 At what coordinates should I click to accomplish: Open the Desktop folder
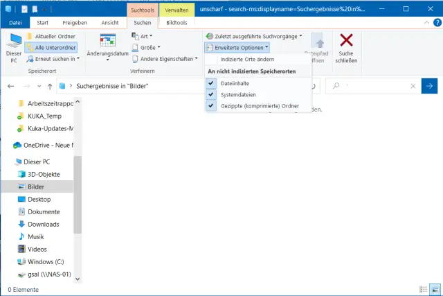pyautogui.click(x=34, y=199)
